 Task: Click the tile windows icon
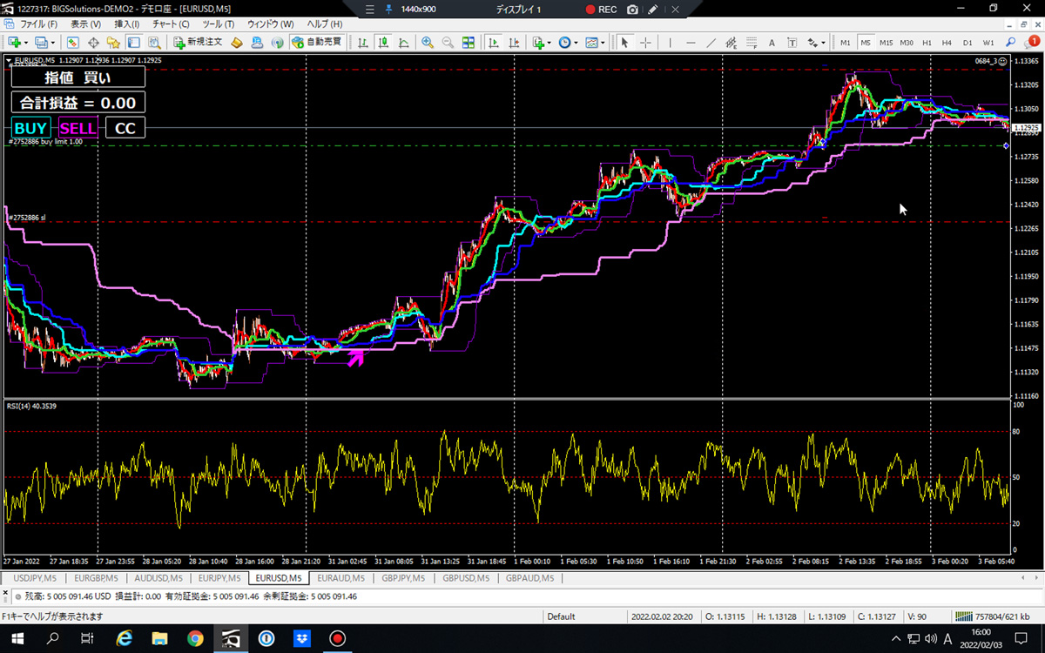click(x=469, y=42)
